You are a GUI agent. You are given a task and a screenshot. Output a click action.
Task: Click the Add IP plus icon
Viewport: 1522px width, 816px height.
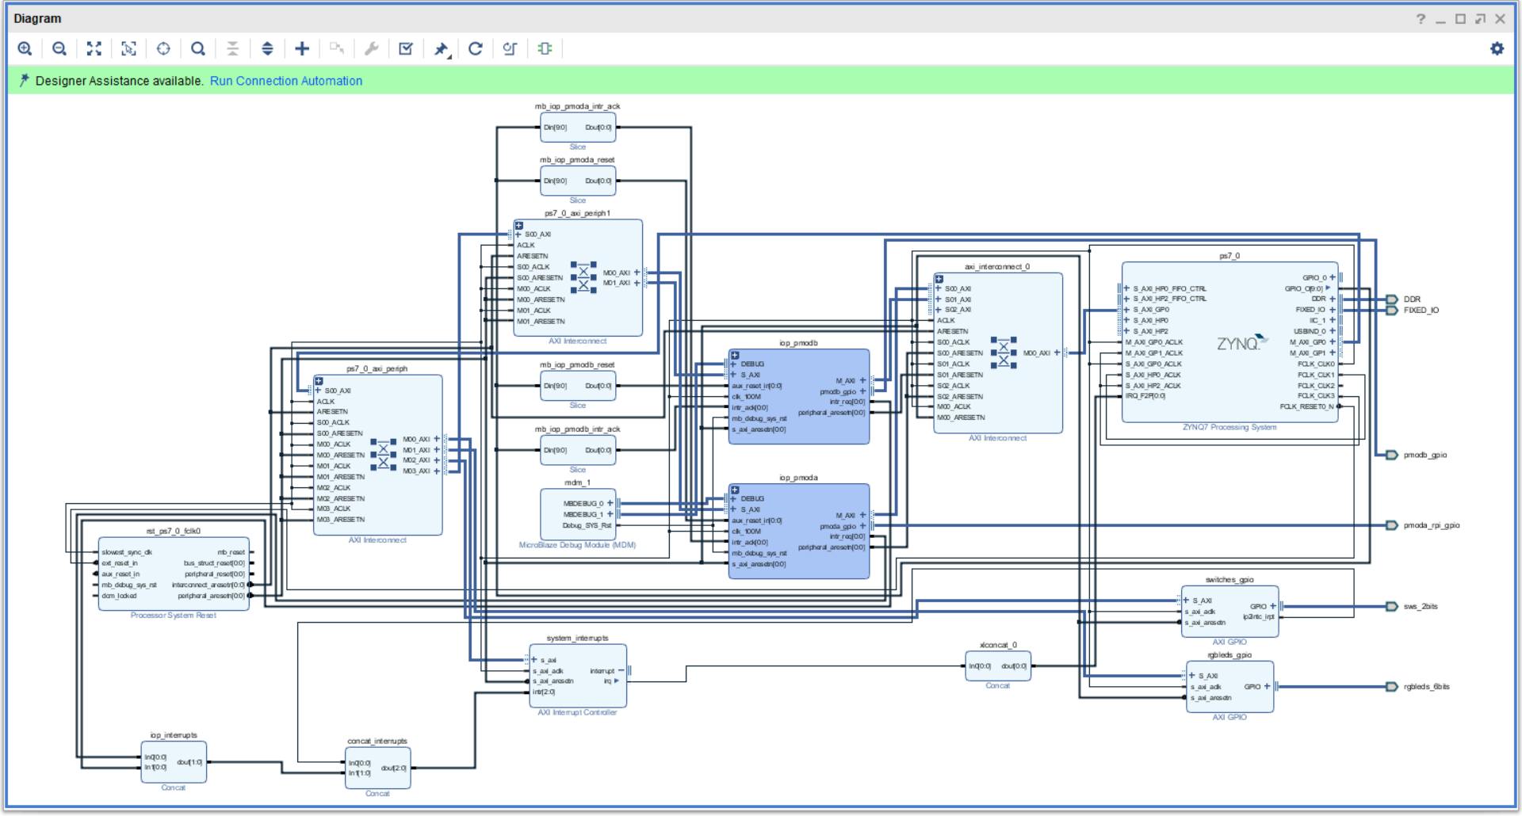pos(302,49)
